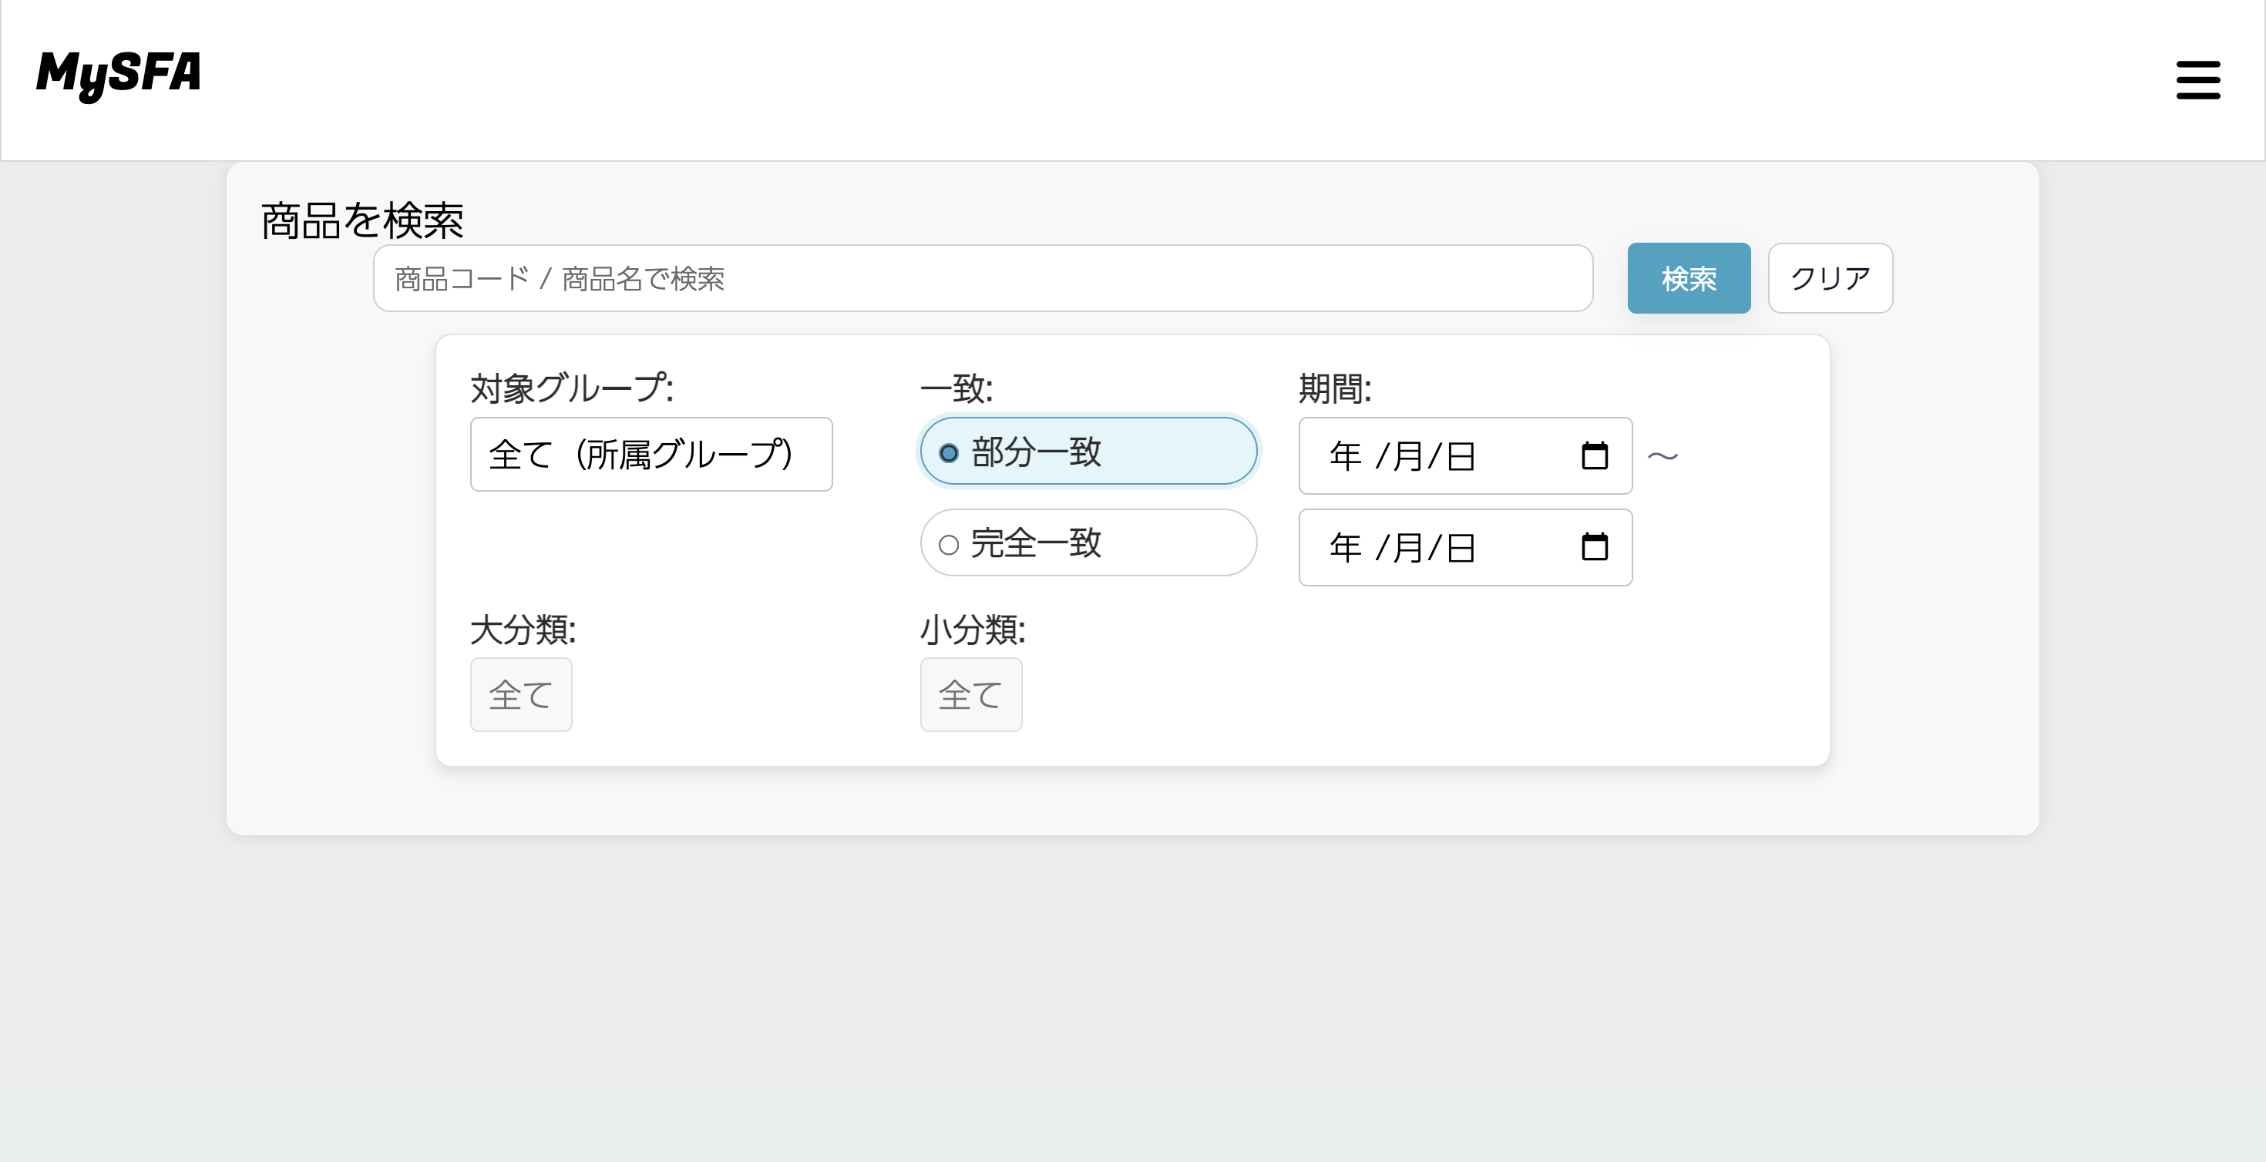
Task: Open the calendar picker for the end date
Action: (1594, 547)
